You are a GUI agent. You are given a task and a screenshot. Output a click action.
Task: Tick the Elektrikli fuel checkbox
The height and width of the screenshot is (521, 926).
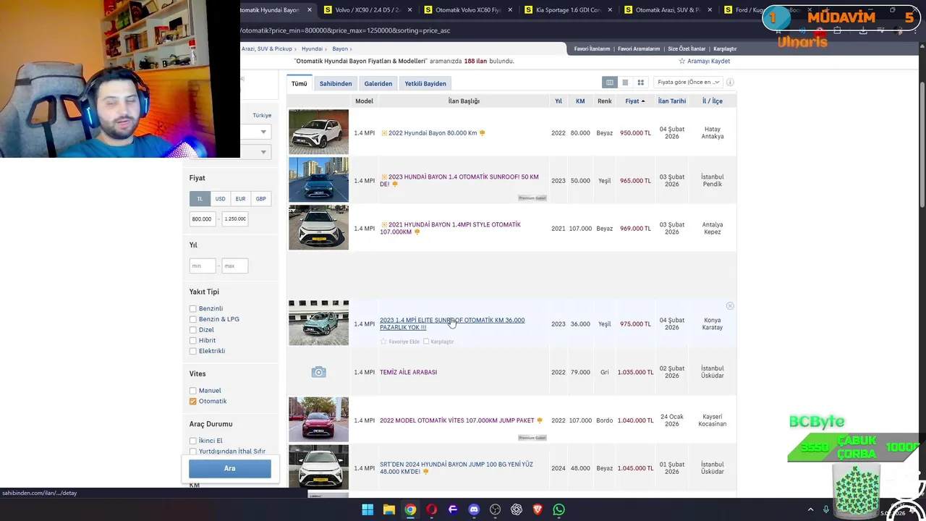[x=193, y=351]
